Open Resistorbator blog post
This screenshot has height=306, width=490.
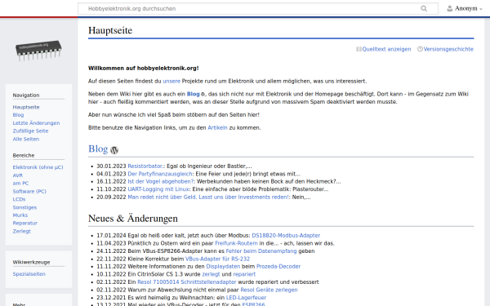click(146, 166)
